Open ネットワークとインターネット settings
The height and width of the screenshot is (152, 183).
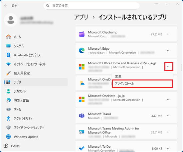click(36, 64)
